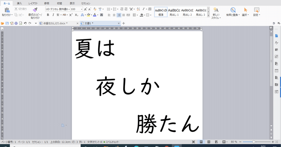Open the font name dropdown

(69, 9)
